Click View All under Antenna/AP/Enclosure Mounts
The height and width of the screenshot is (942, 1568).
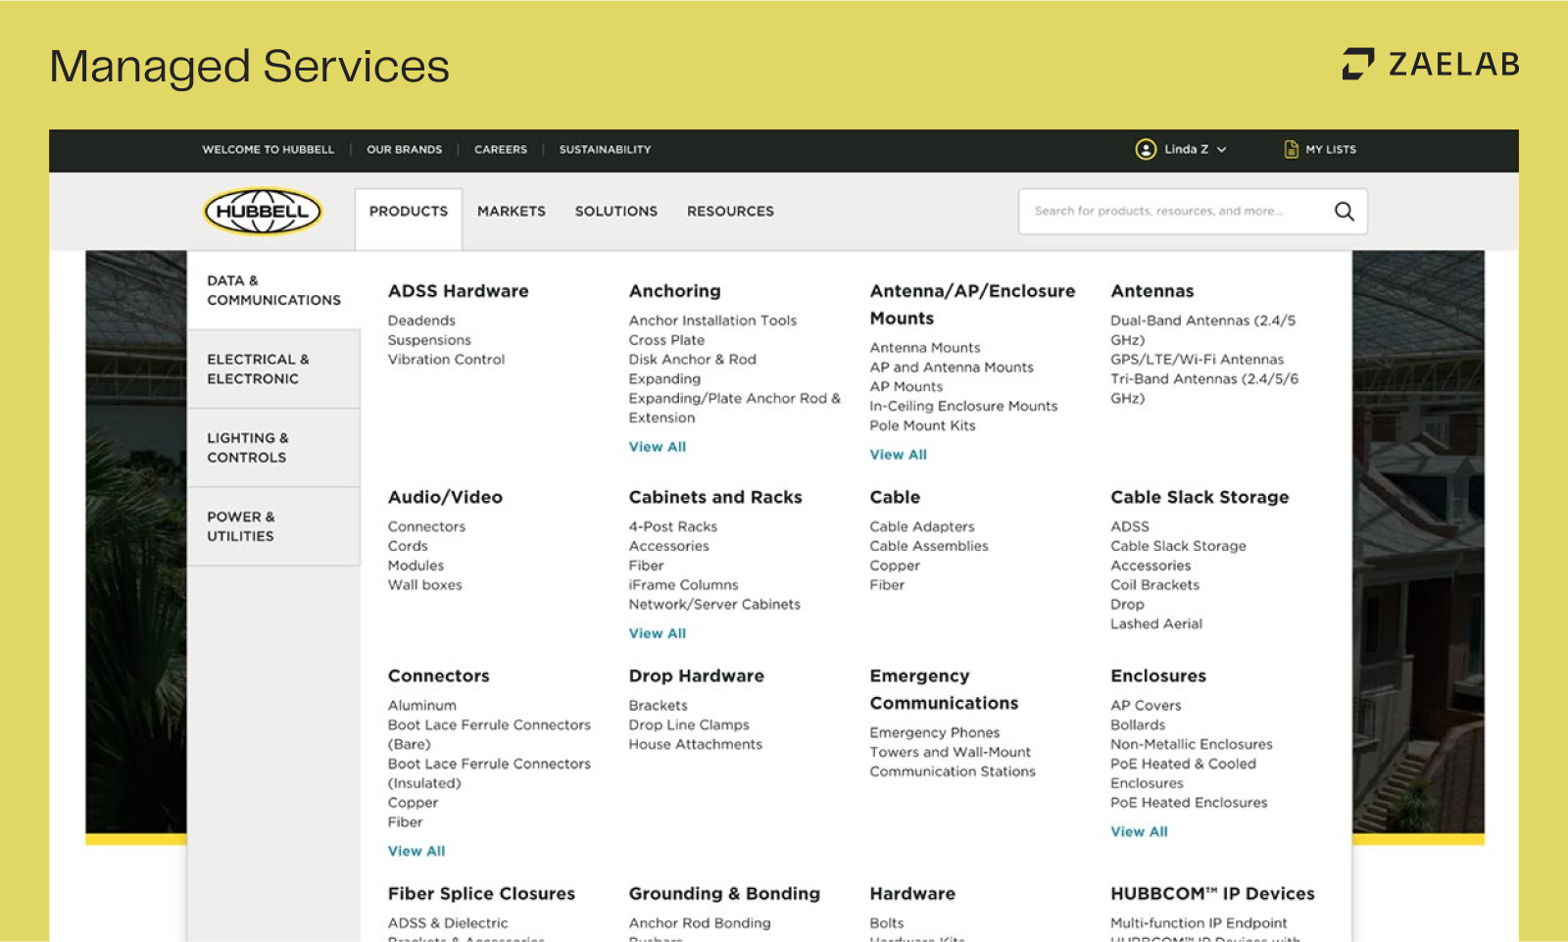point(899,455)
